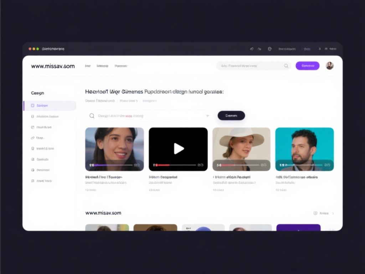
Task: Click the magnifier icon in the content search field
Action: pos(92,116)
